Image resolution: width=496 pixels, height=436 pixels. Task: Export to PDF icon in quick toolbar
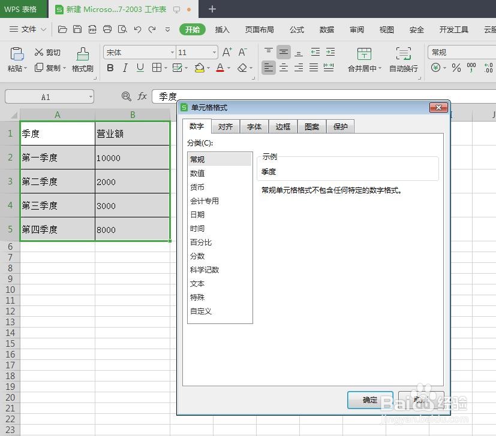[92, 29]
